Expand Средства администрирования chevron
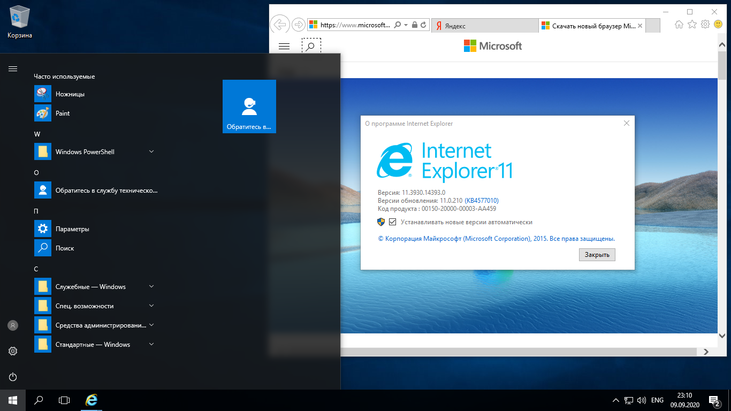 [x=151, y=325]
